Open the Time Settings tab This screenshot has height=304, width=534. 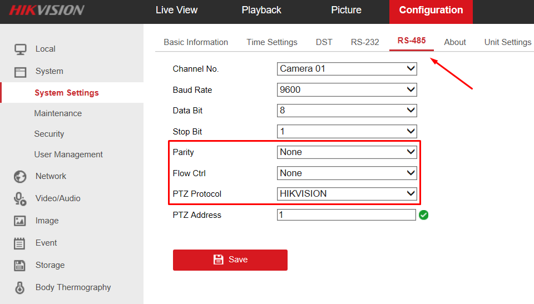[272, 42]
